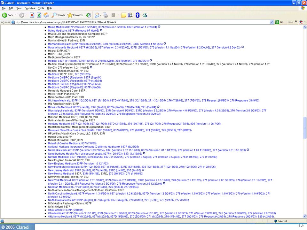The image size is (307, 230).
Task: Open the Help menu
Action: (x=50, y=8)
